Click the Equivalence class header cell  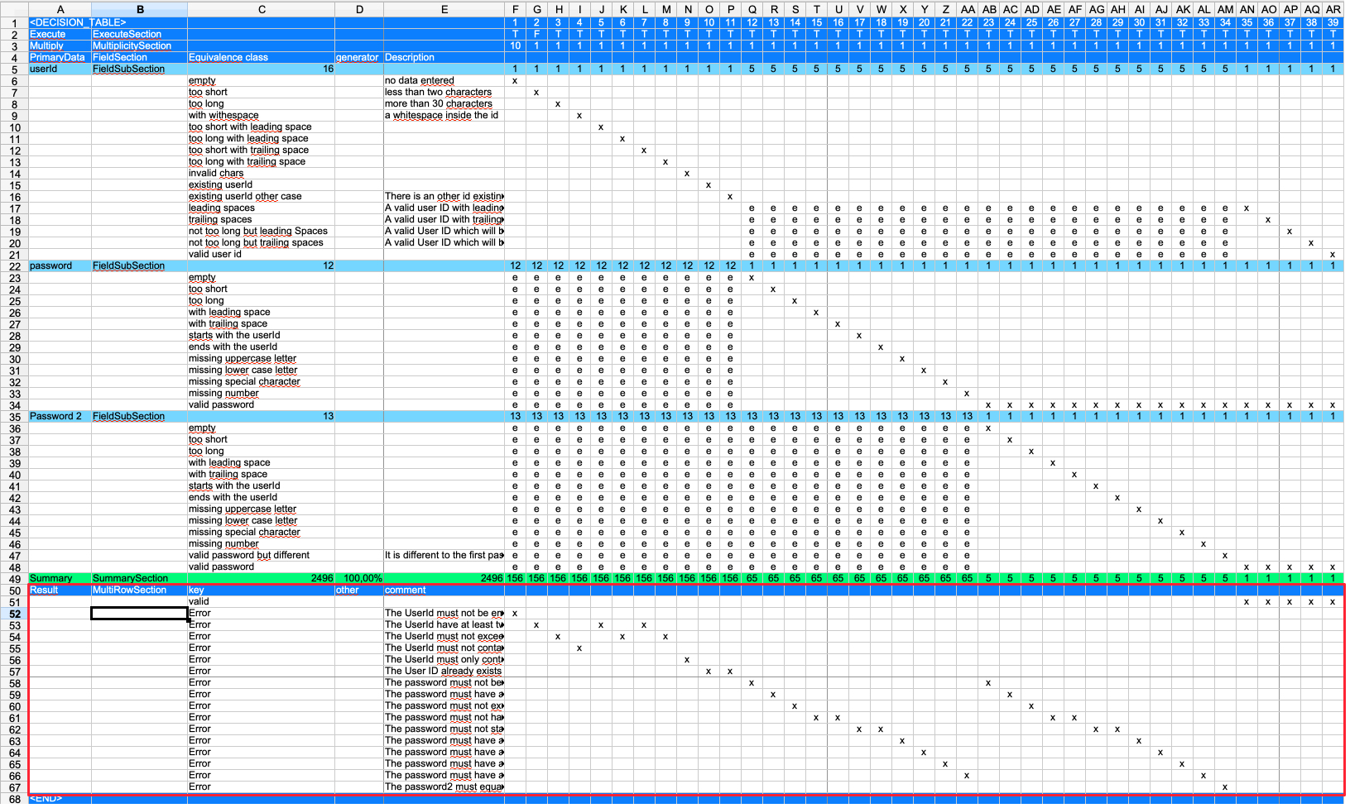click(x=261, y=57)
